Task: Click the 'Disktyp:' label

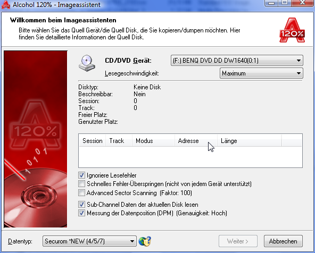Action: click(88, 87)
